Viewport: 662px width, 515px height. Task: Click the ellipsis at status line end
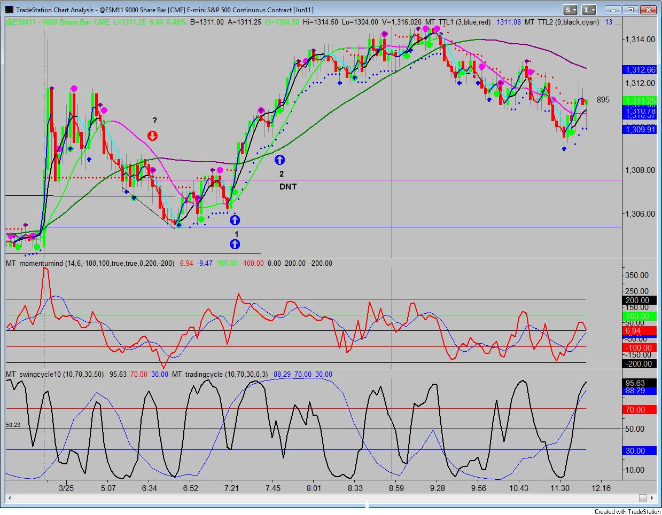pyautogui.click(x=619, y=23)
